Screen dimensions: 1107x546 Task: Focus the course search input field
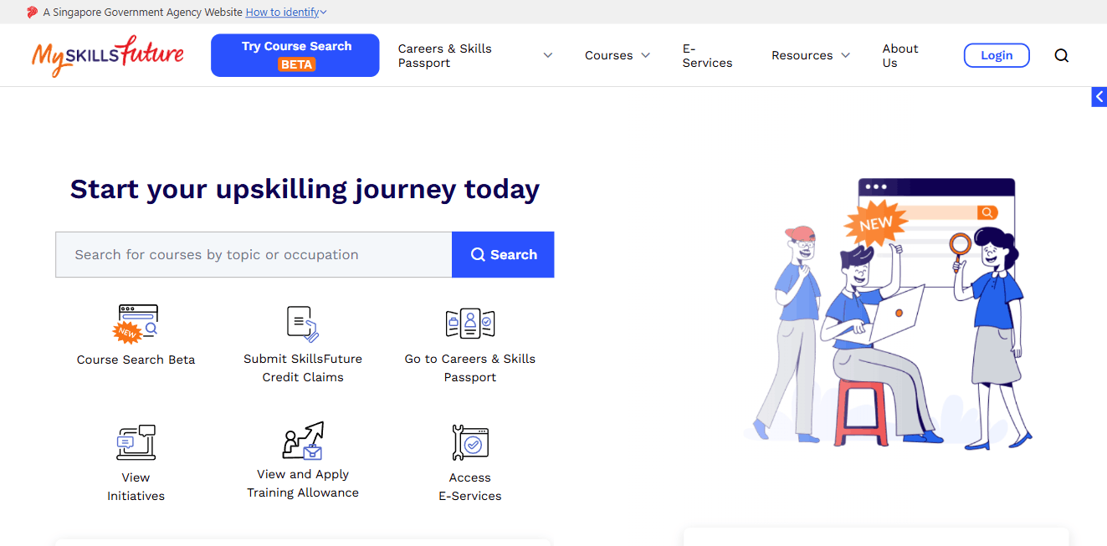pos(254,254)
